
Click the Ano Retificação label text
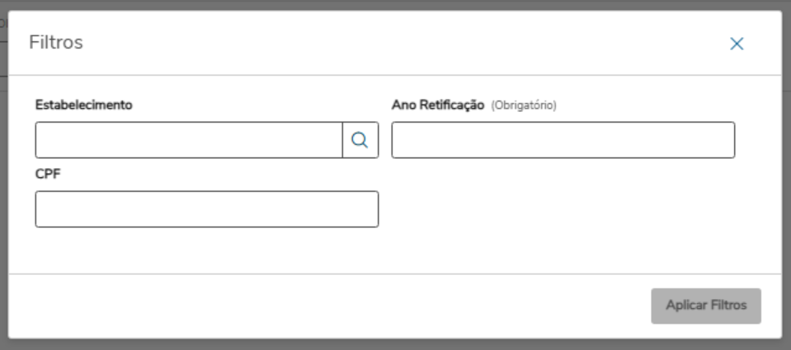tap(437, 105)
